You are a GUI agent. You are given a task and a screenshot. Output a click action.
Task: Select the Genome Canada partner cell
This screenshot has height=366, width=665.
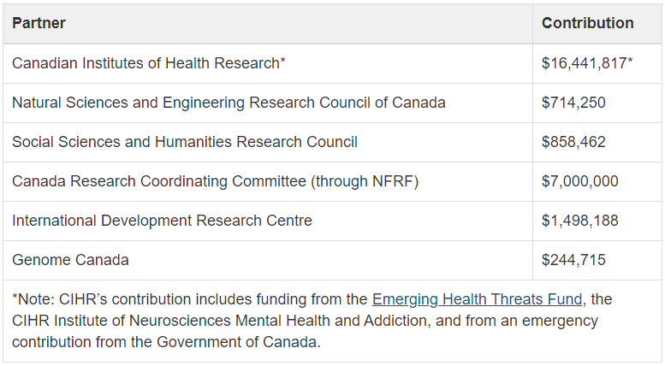268,260
